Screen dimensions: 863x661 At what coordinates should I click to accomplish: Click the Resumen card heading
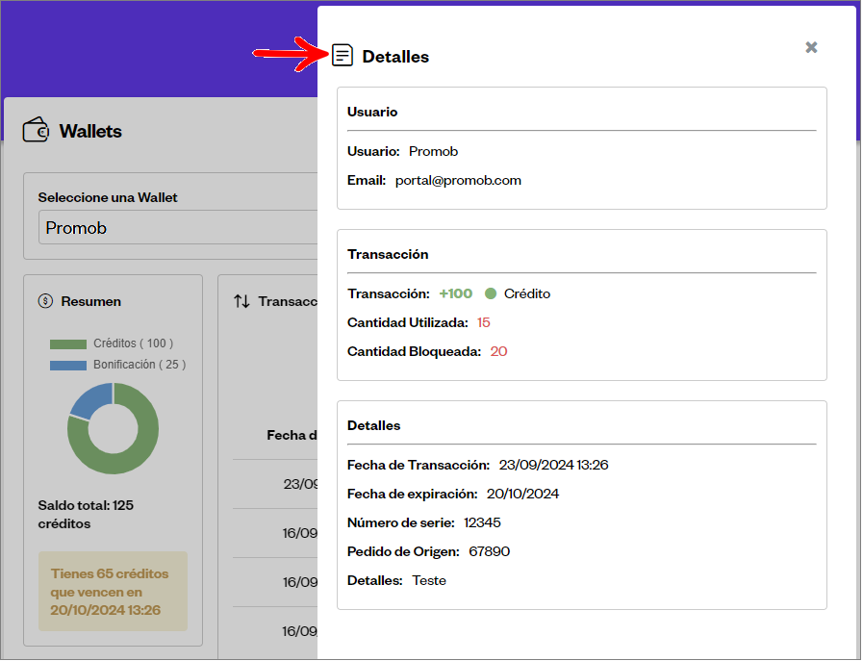tap(90, 301)
